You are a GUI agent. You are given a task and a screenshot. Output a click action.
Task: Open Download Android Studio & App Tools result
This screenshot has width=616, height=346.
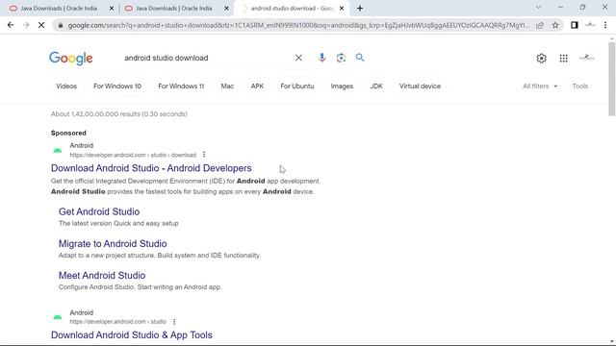(x=132, y=335)
